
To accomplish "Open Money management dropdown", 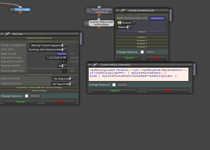I will click(x=65, y=45).
